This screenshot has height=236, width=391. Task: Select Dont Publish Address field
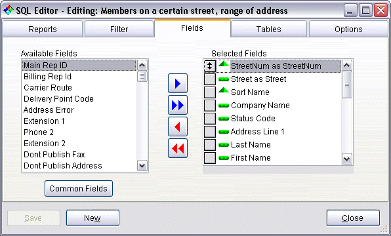coord(79,166)
